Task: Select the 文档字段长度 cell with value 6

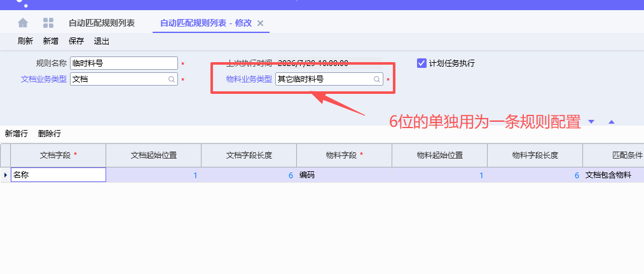Action: 249,175
